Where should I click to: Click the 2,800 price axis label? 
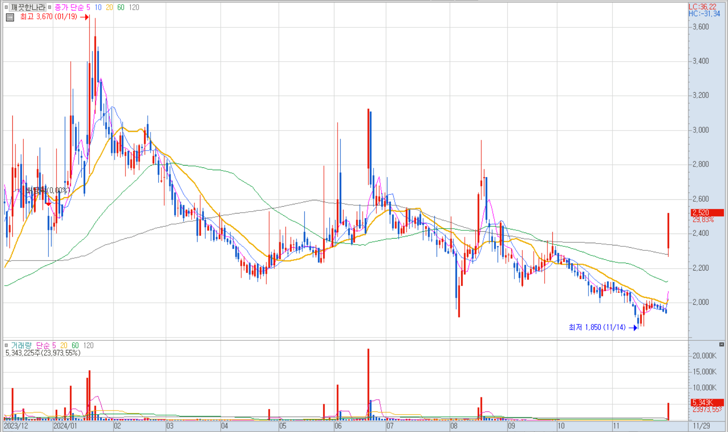click(x=701, y=164)
